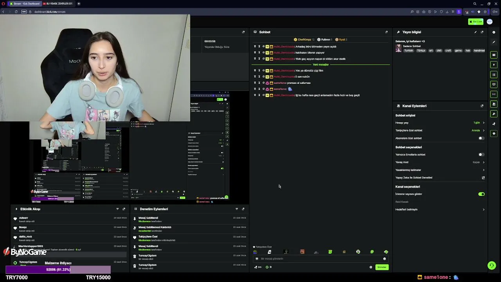
Task: Expand Takipçilere özel sohbet setting
Action: [x=440, y=130]
